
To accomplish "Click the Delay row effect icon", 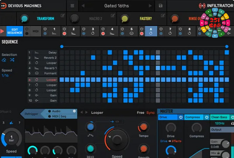I will coord(37,52).
